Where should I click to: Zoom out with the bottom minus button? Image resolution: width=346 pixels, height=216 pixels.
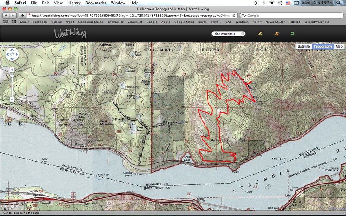point(12,99)
